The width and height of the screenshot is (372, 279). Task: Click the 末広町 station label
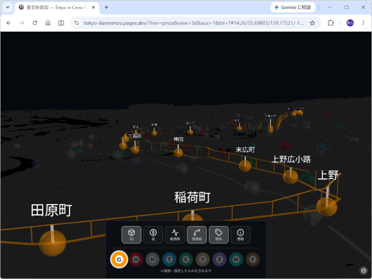point(245,149)
